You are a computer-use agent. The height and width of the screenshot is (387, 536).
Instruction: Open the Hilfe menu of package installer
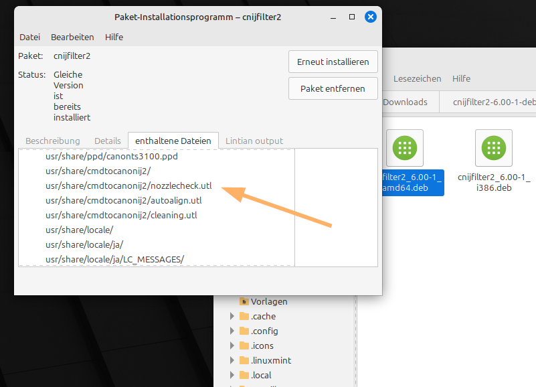pos(114,37)
